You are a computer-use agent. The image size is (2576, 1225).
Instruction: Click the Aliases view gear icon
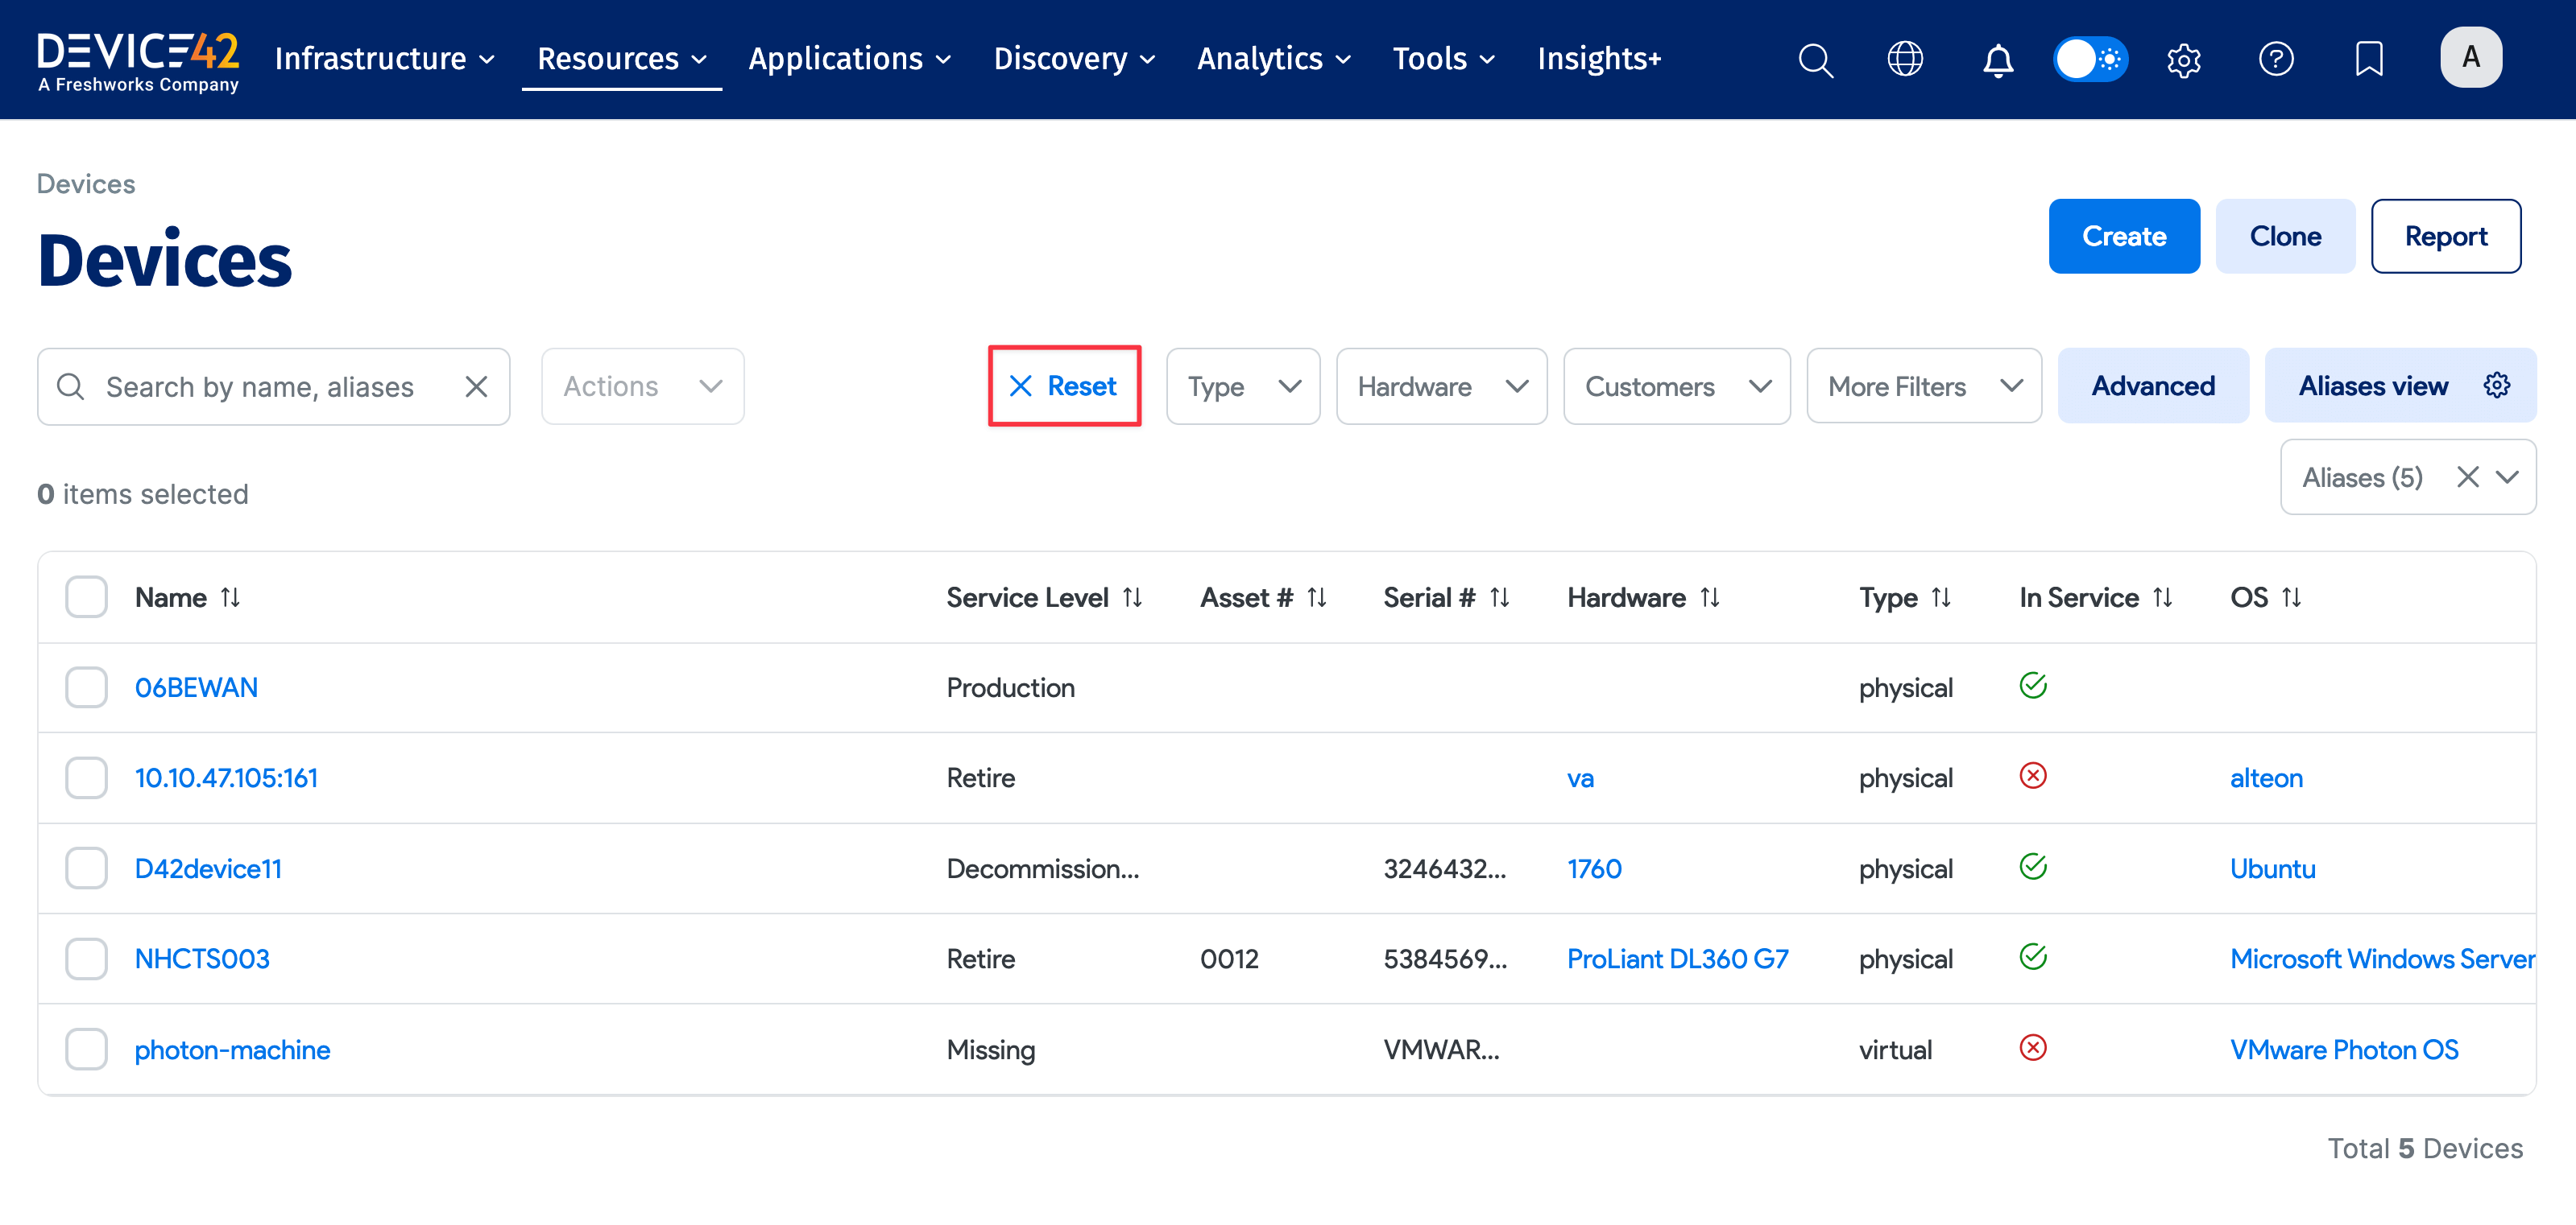2496,386
